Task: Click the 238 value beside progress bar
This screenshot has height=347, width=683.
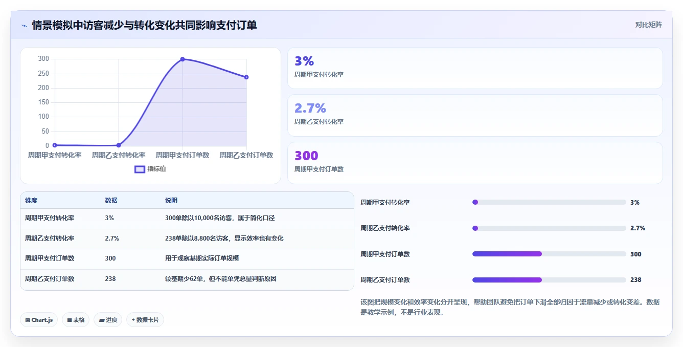Action: [x=635, y=280]
